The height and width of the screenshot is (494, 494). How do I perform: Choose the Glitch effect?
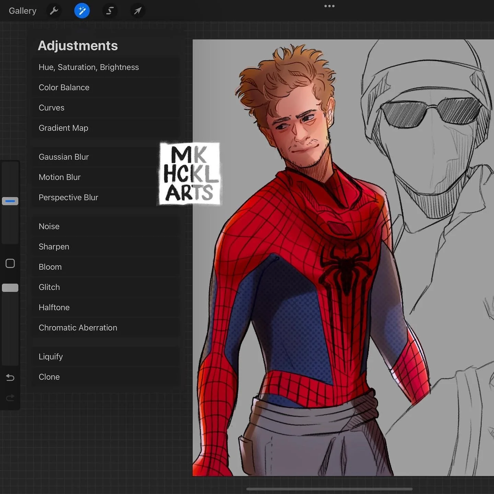click(x=106, y=287)
